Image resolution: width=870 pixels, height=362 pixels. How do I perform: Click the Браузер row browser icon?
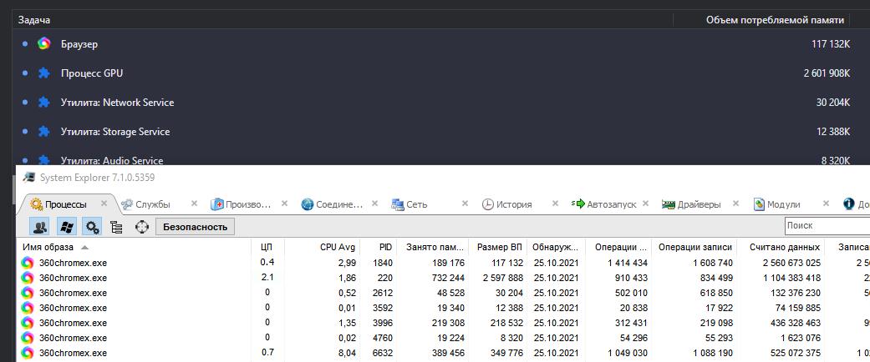pos(43,43)
